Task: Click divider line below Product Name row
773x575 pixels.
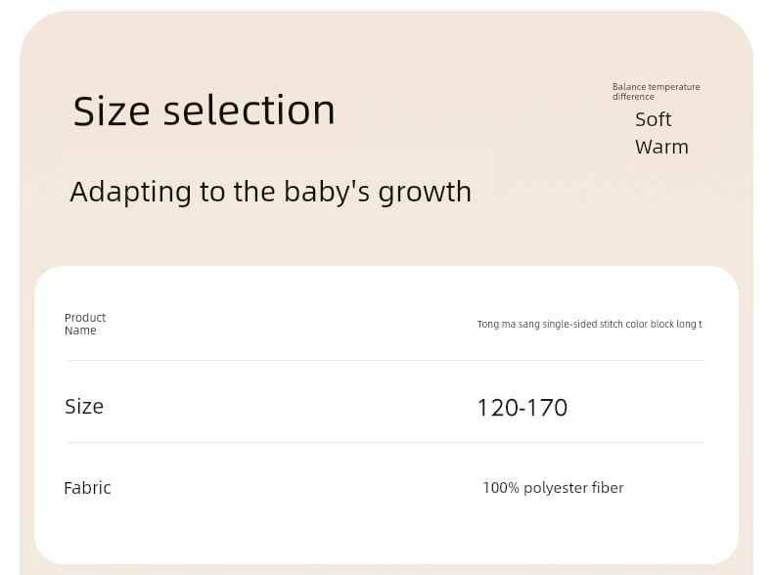Action: tap(386, 360)
